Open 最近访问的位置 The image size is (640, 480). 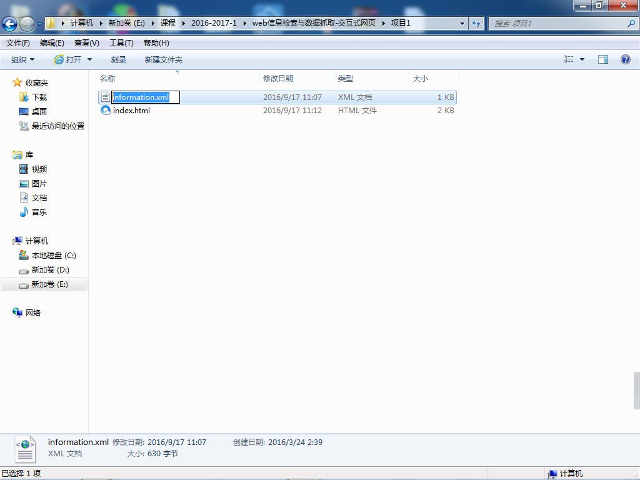(x=52, y=126)
